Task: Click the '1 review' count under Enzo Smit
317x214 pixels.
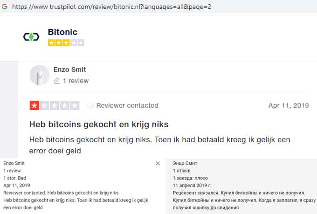Action: [76, 81]
